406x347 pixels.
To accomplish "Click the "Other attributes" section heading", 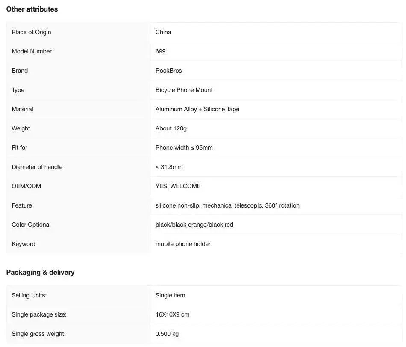I will click(x=32, y=9).
